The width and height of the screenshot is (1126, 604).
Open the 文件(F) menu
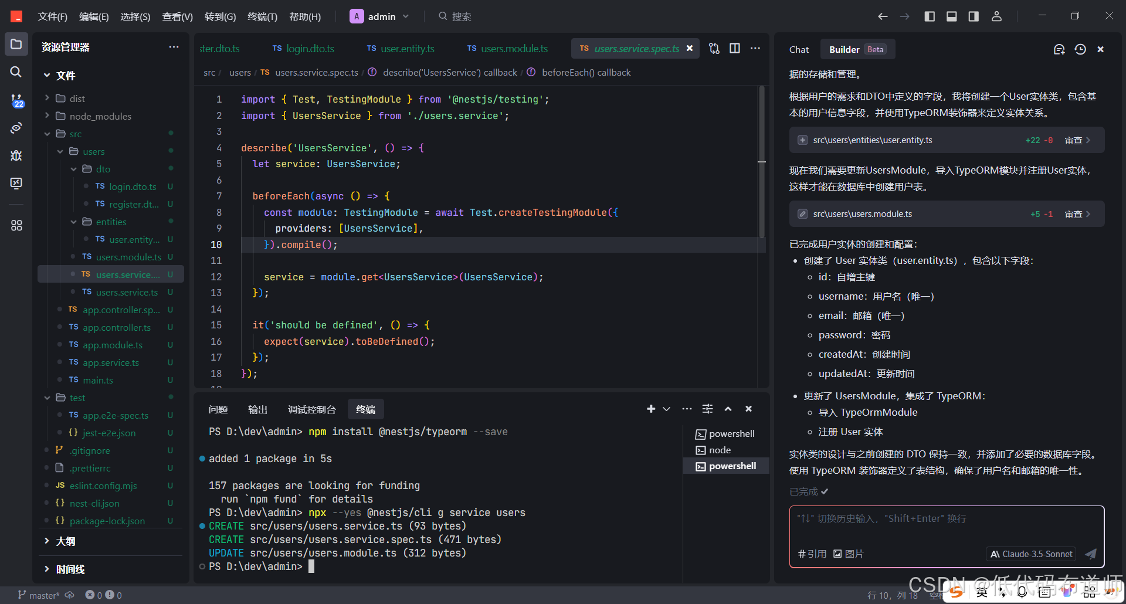pyautogui.click(x=52, y=16)
